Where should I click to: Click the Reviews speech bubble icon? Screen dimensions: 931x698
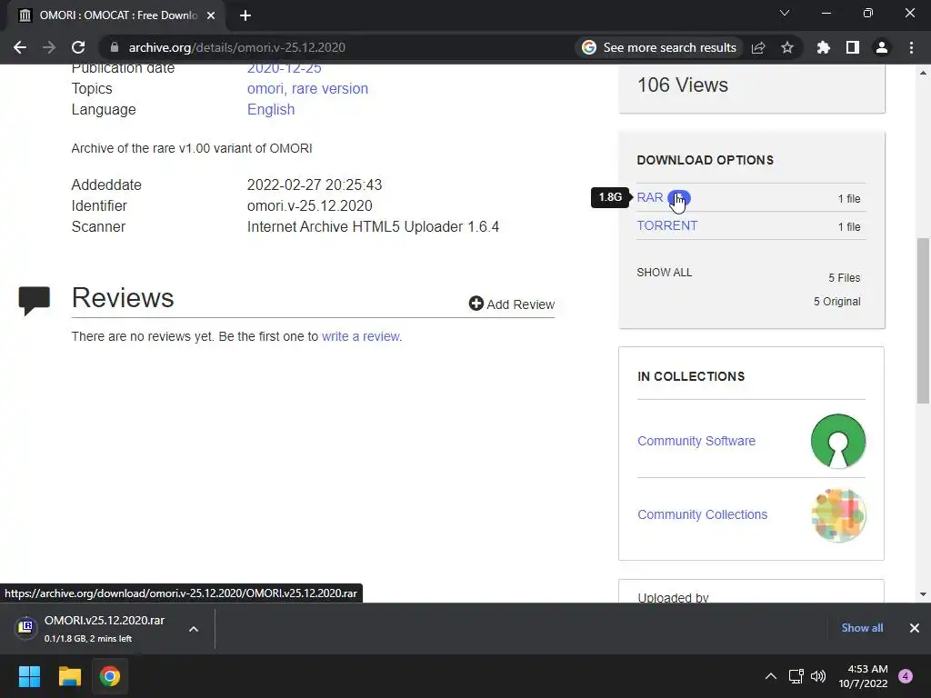tap(35, 300)
